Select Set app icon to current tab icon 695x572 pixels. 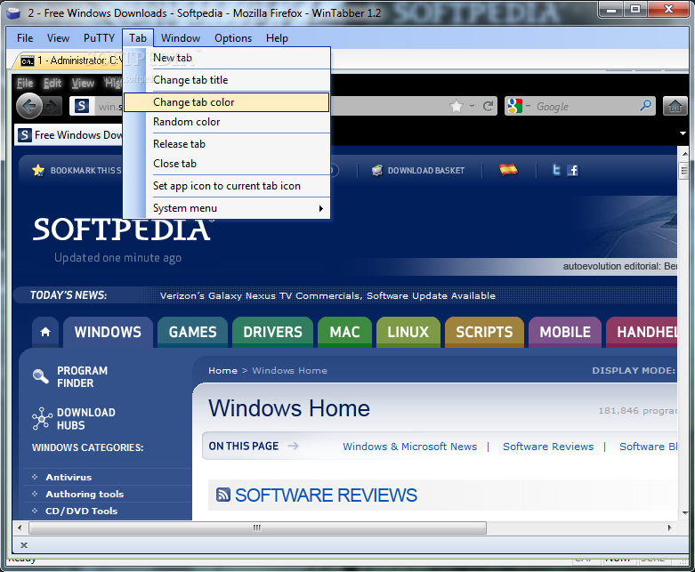(227, 186)
